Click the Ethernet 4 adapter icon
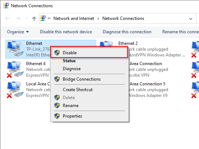Image resolution: width=199 pixels, height=149 pixels. [15, 69]
